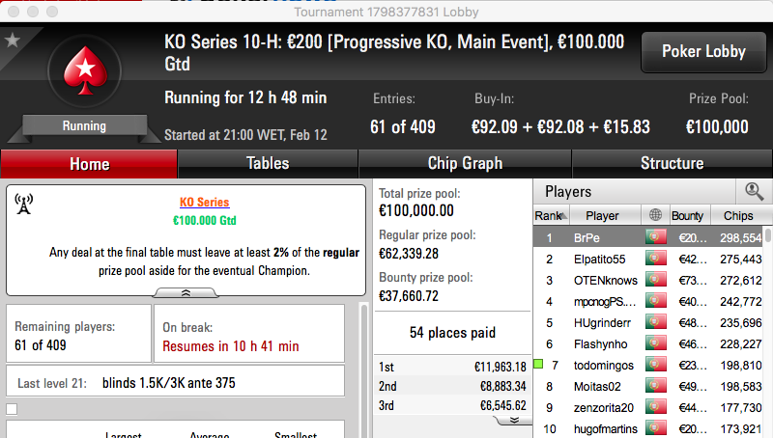773x438 pixels.
Task: Open the Tables tab
Action: click(268, 163)
